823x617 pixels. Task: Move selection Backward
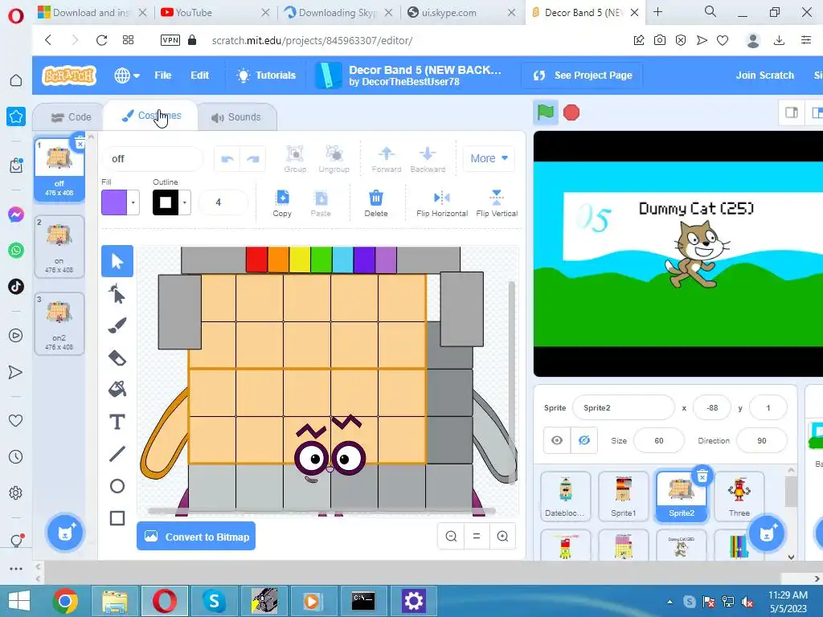tap(428, 159)
